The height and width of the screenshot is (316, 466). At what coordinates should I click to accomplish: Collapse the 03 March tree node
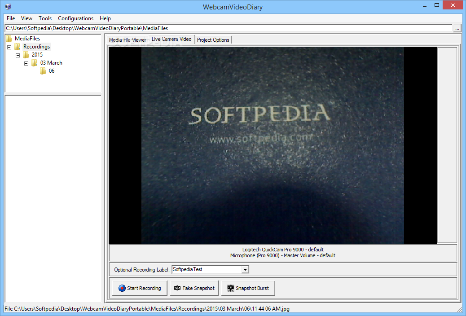[26, 63]
